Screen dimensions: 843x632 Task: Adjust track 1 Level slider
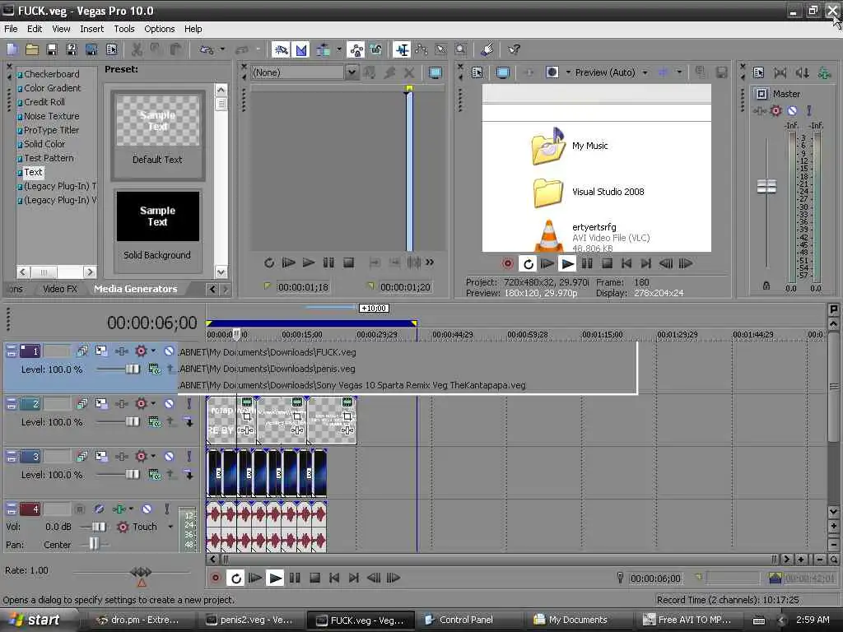coord(133,369)
